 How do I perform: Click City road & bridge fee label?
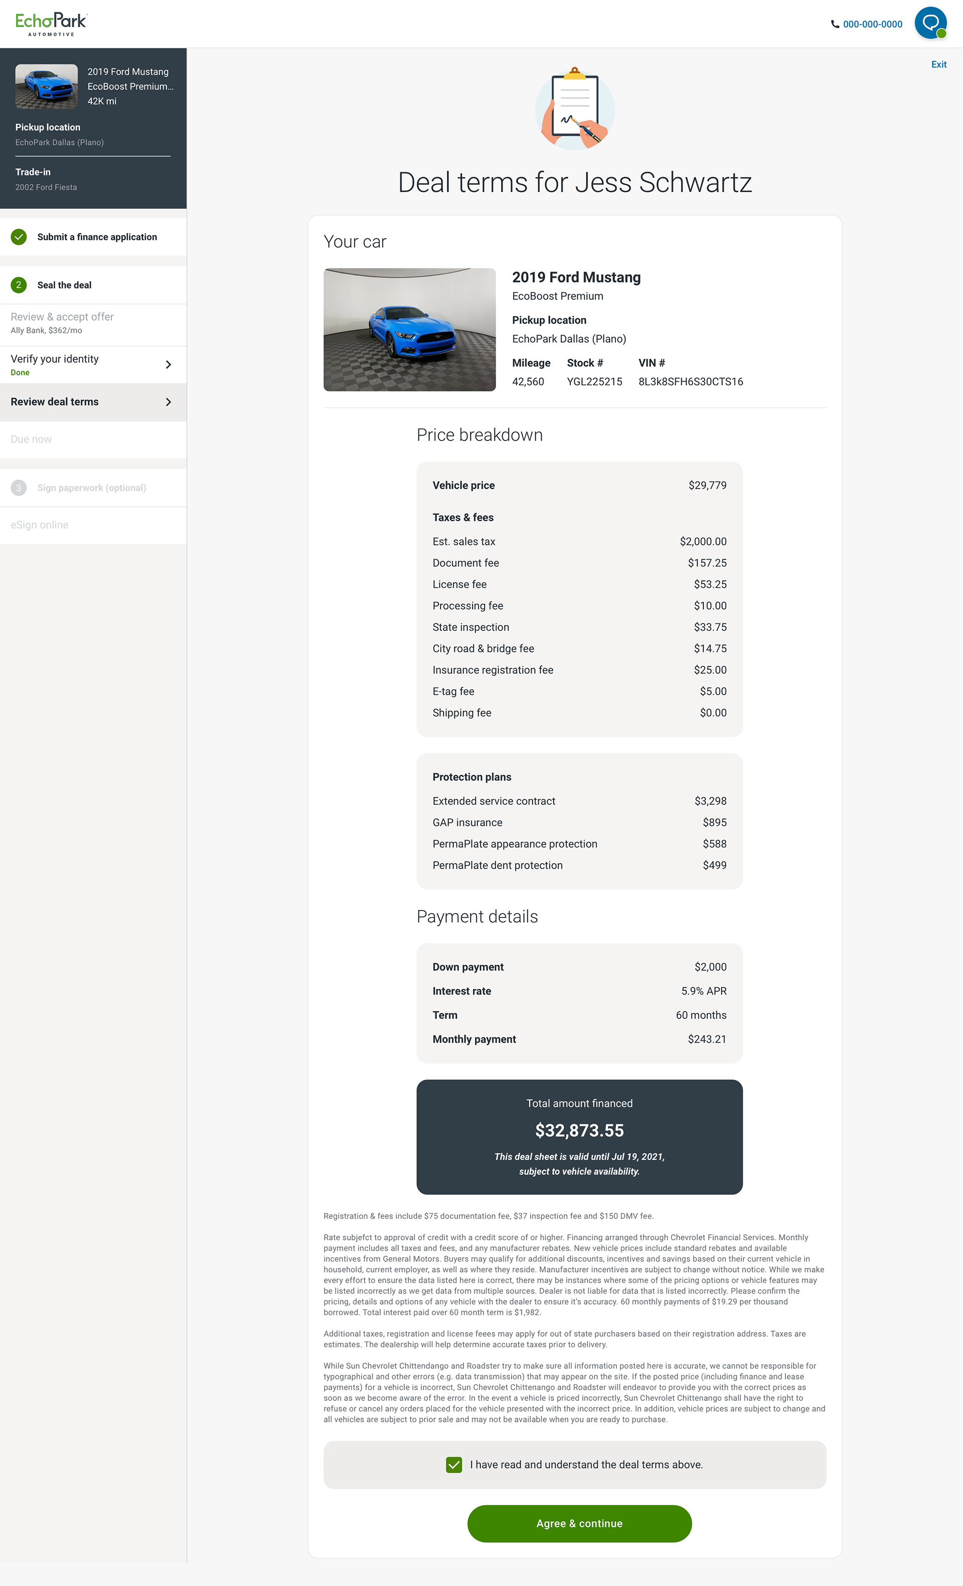tap(484, 649)
